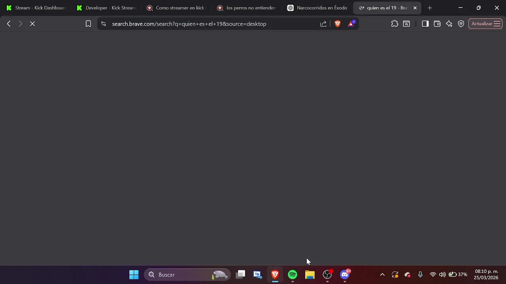Click the Actualizar menu button

[485, 24]
